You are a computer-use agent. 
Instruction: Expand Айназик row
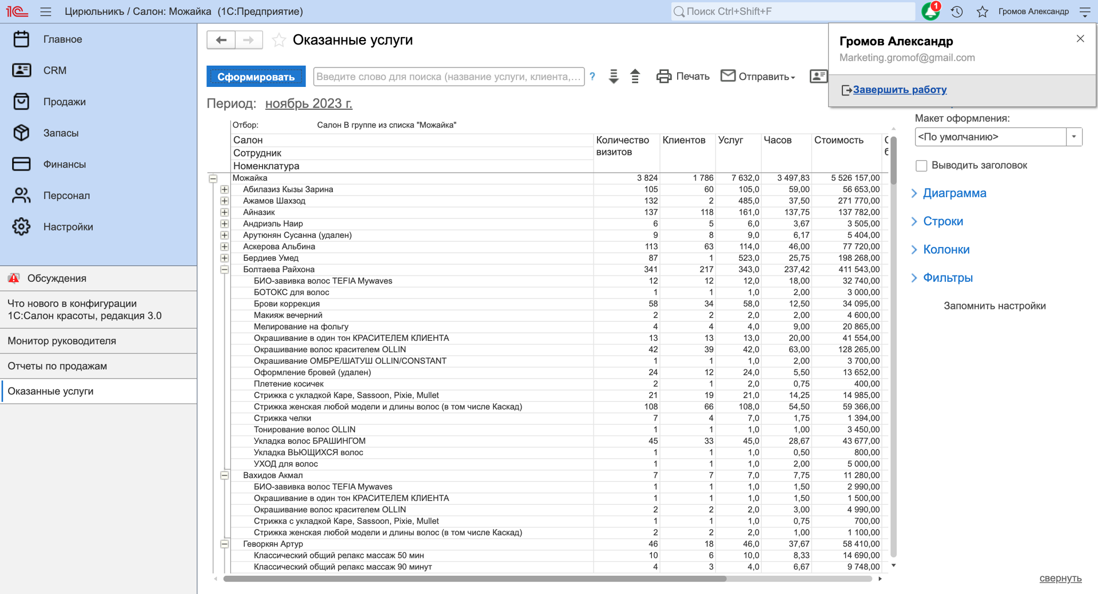tap(224, 213)
